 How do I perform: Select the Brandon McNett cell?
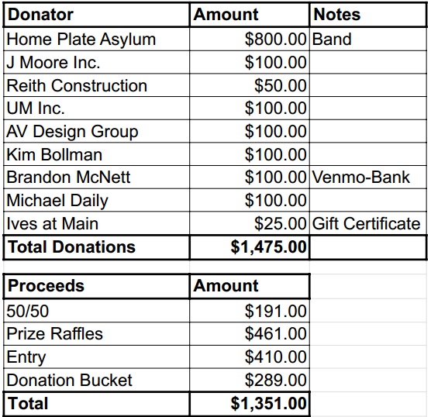coord(96,177)
